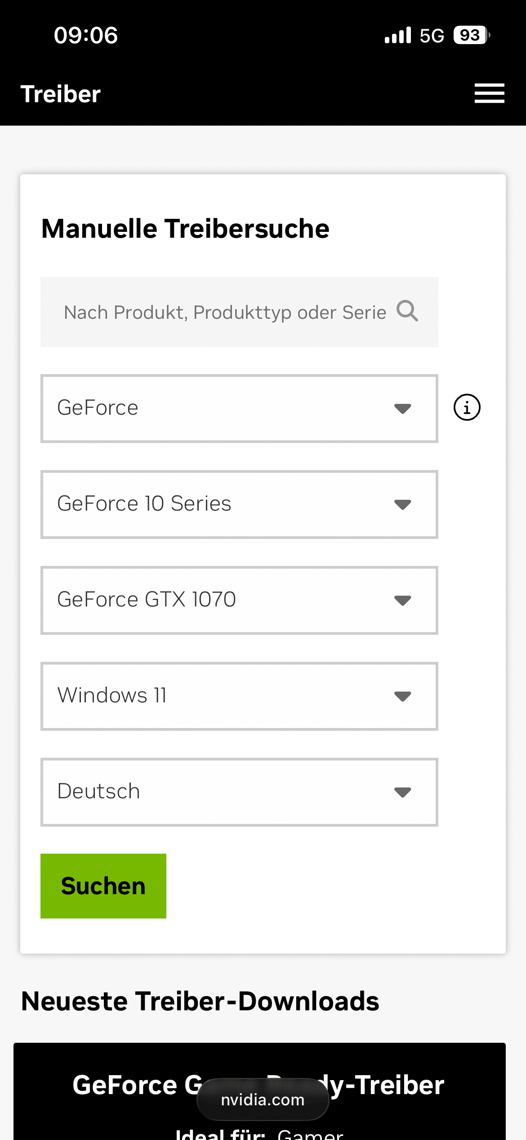Image resolution: width=526 pixels, height=1140 pixels.
Task: Click the GeForce dropdown arrow
Action: [402, 408]
